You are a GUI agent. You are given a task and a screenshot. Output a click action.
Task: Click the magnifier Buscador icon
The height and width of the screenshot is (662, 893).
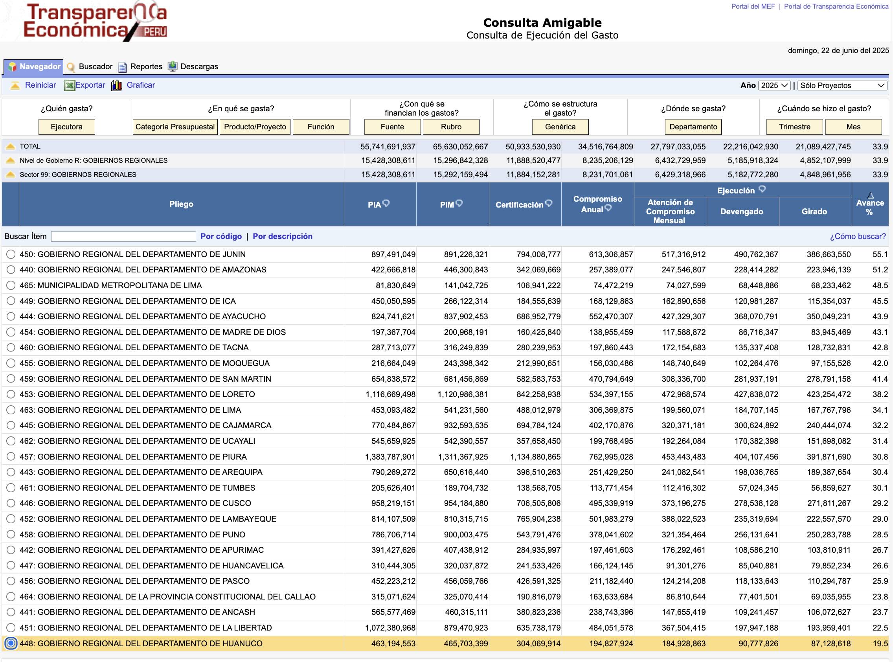71,67
